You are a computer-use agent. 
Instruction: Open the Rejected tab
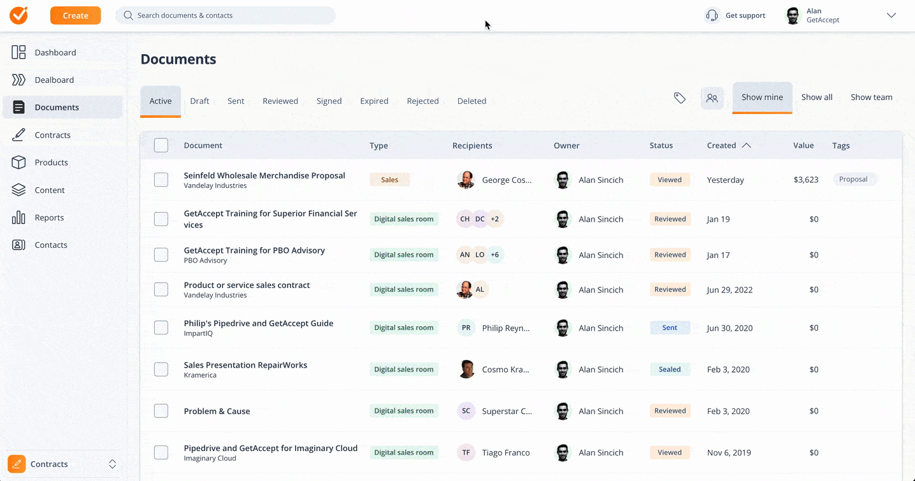click(423, 101)
